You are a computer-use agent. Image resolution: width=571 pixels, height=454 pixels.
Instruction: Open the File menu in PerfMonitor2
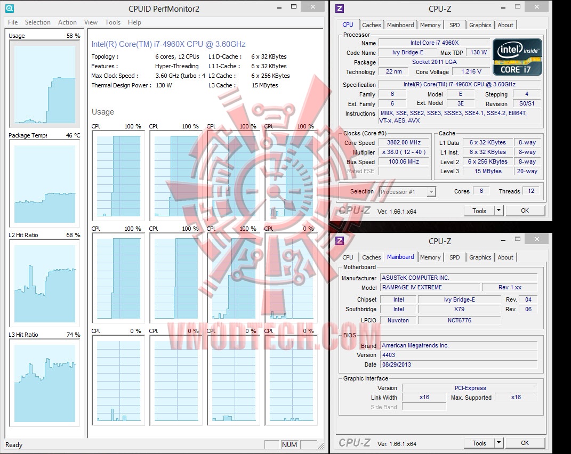[13, 22]
